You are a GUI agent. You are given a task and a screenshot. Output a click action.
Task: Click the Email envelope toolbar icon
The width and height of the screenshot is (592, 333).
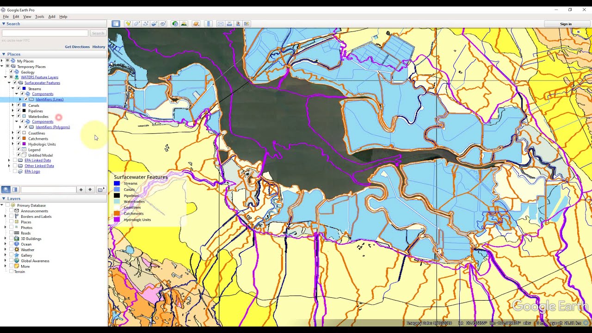[x=221, y=24]
